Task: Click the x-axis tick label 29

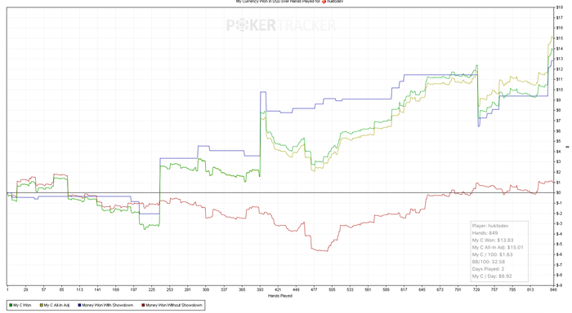Action: pyautogui.click(x=25, y=289)
